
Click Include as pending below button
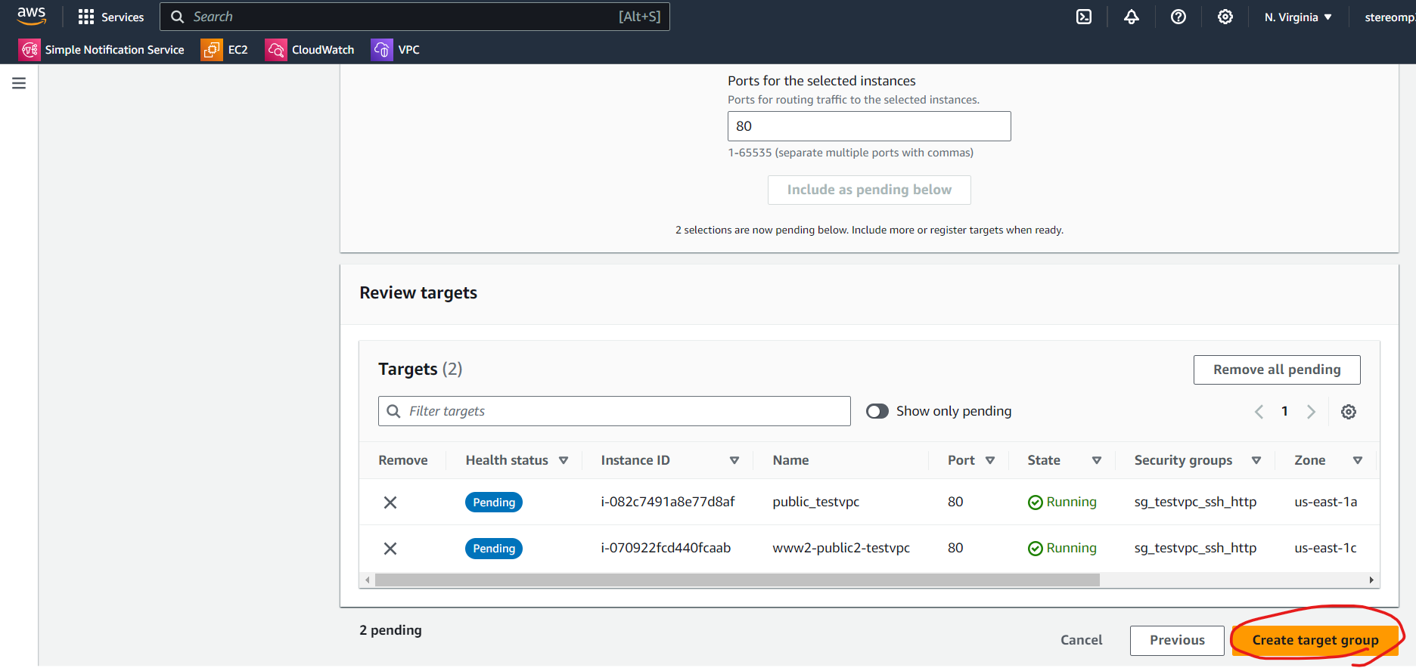(869, 190)
